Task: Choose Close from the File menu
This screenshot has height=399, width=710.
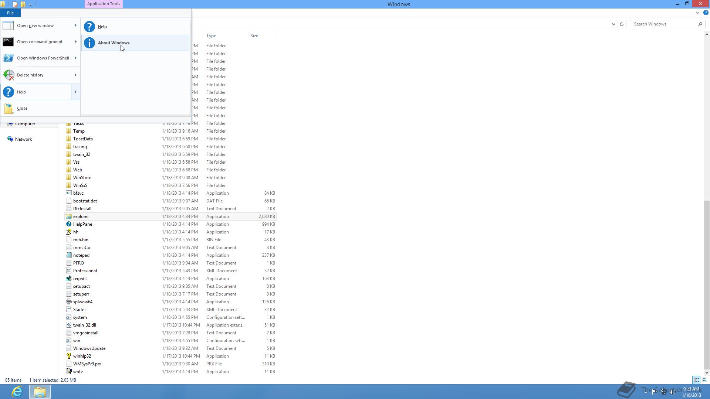Action: pyautogui.click(x=40, y=108)
